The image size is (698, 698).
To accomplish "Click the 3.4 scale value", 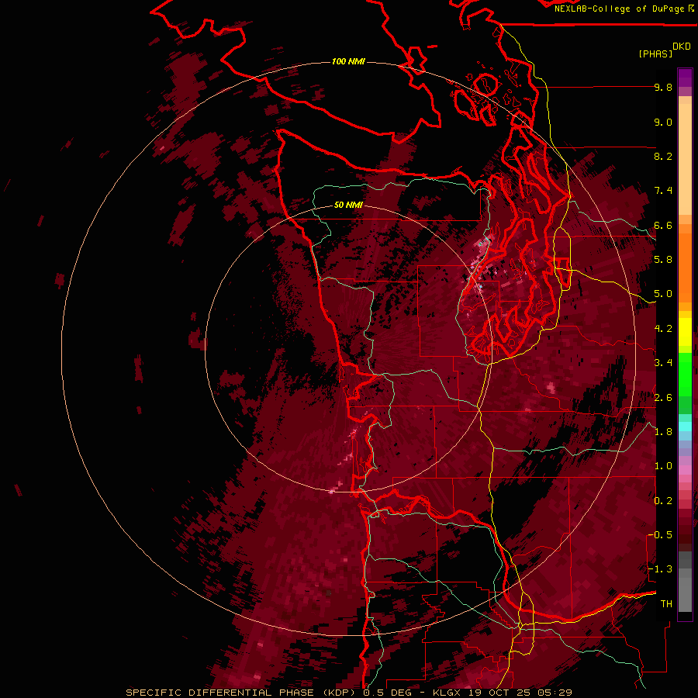I will [663, 363].
